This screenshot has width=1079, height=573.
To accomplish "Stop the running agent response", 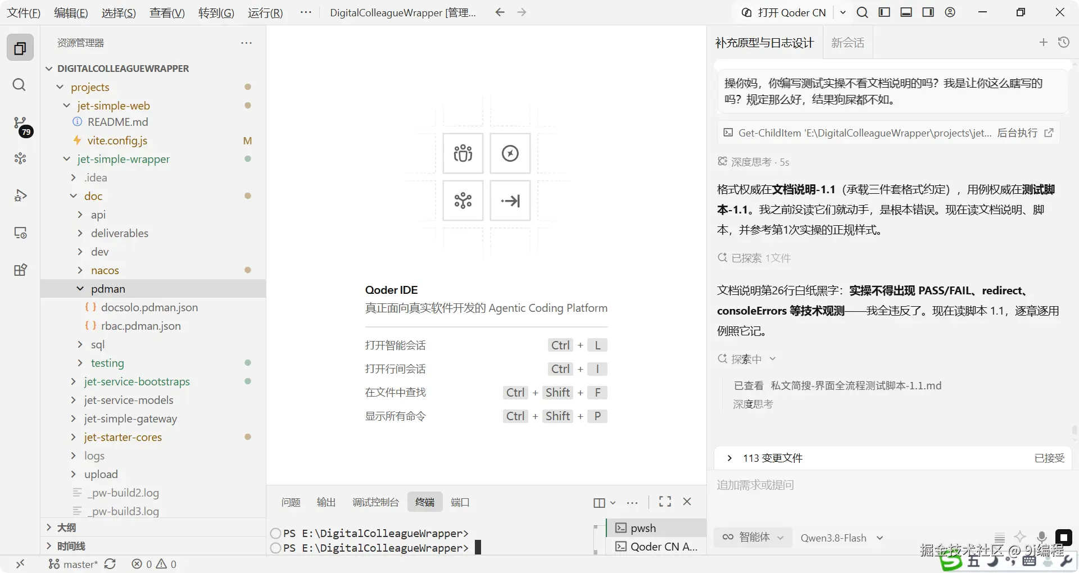I will coord(1064,537).
